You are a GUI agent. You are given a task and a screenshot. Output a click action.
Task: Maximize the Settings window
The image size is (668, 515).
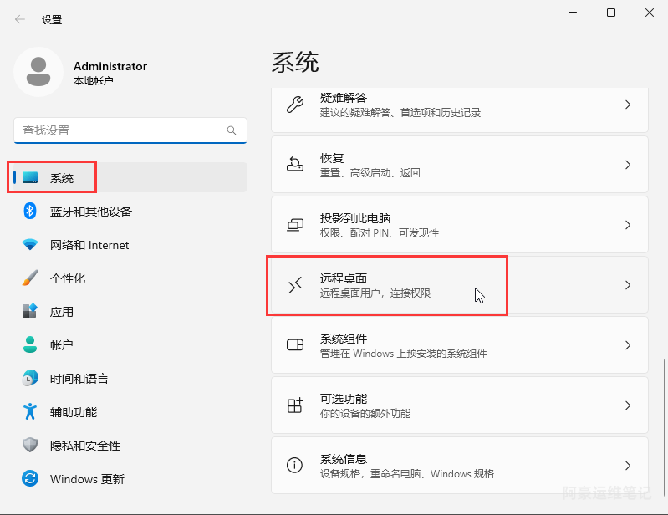coord(611,13)
